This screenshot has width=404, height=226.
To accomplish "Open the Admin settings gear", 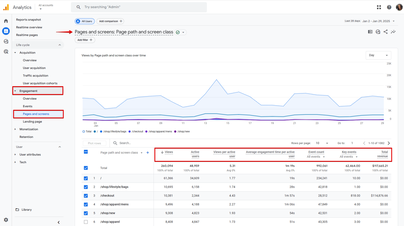I will [x=6, y=220].
